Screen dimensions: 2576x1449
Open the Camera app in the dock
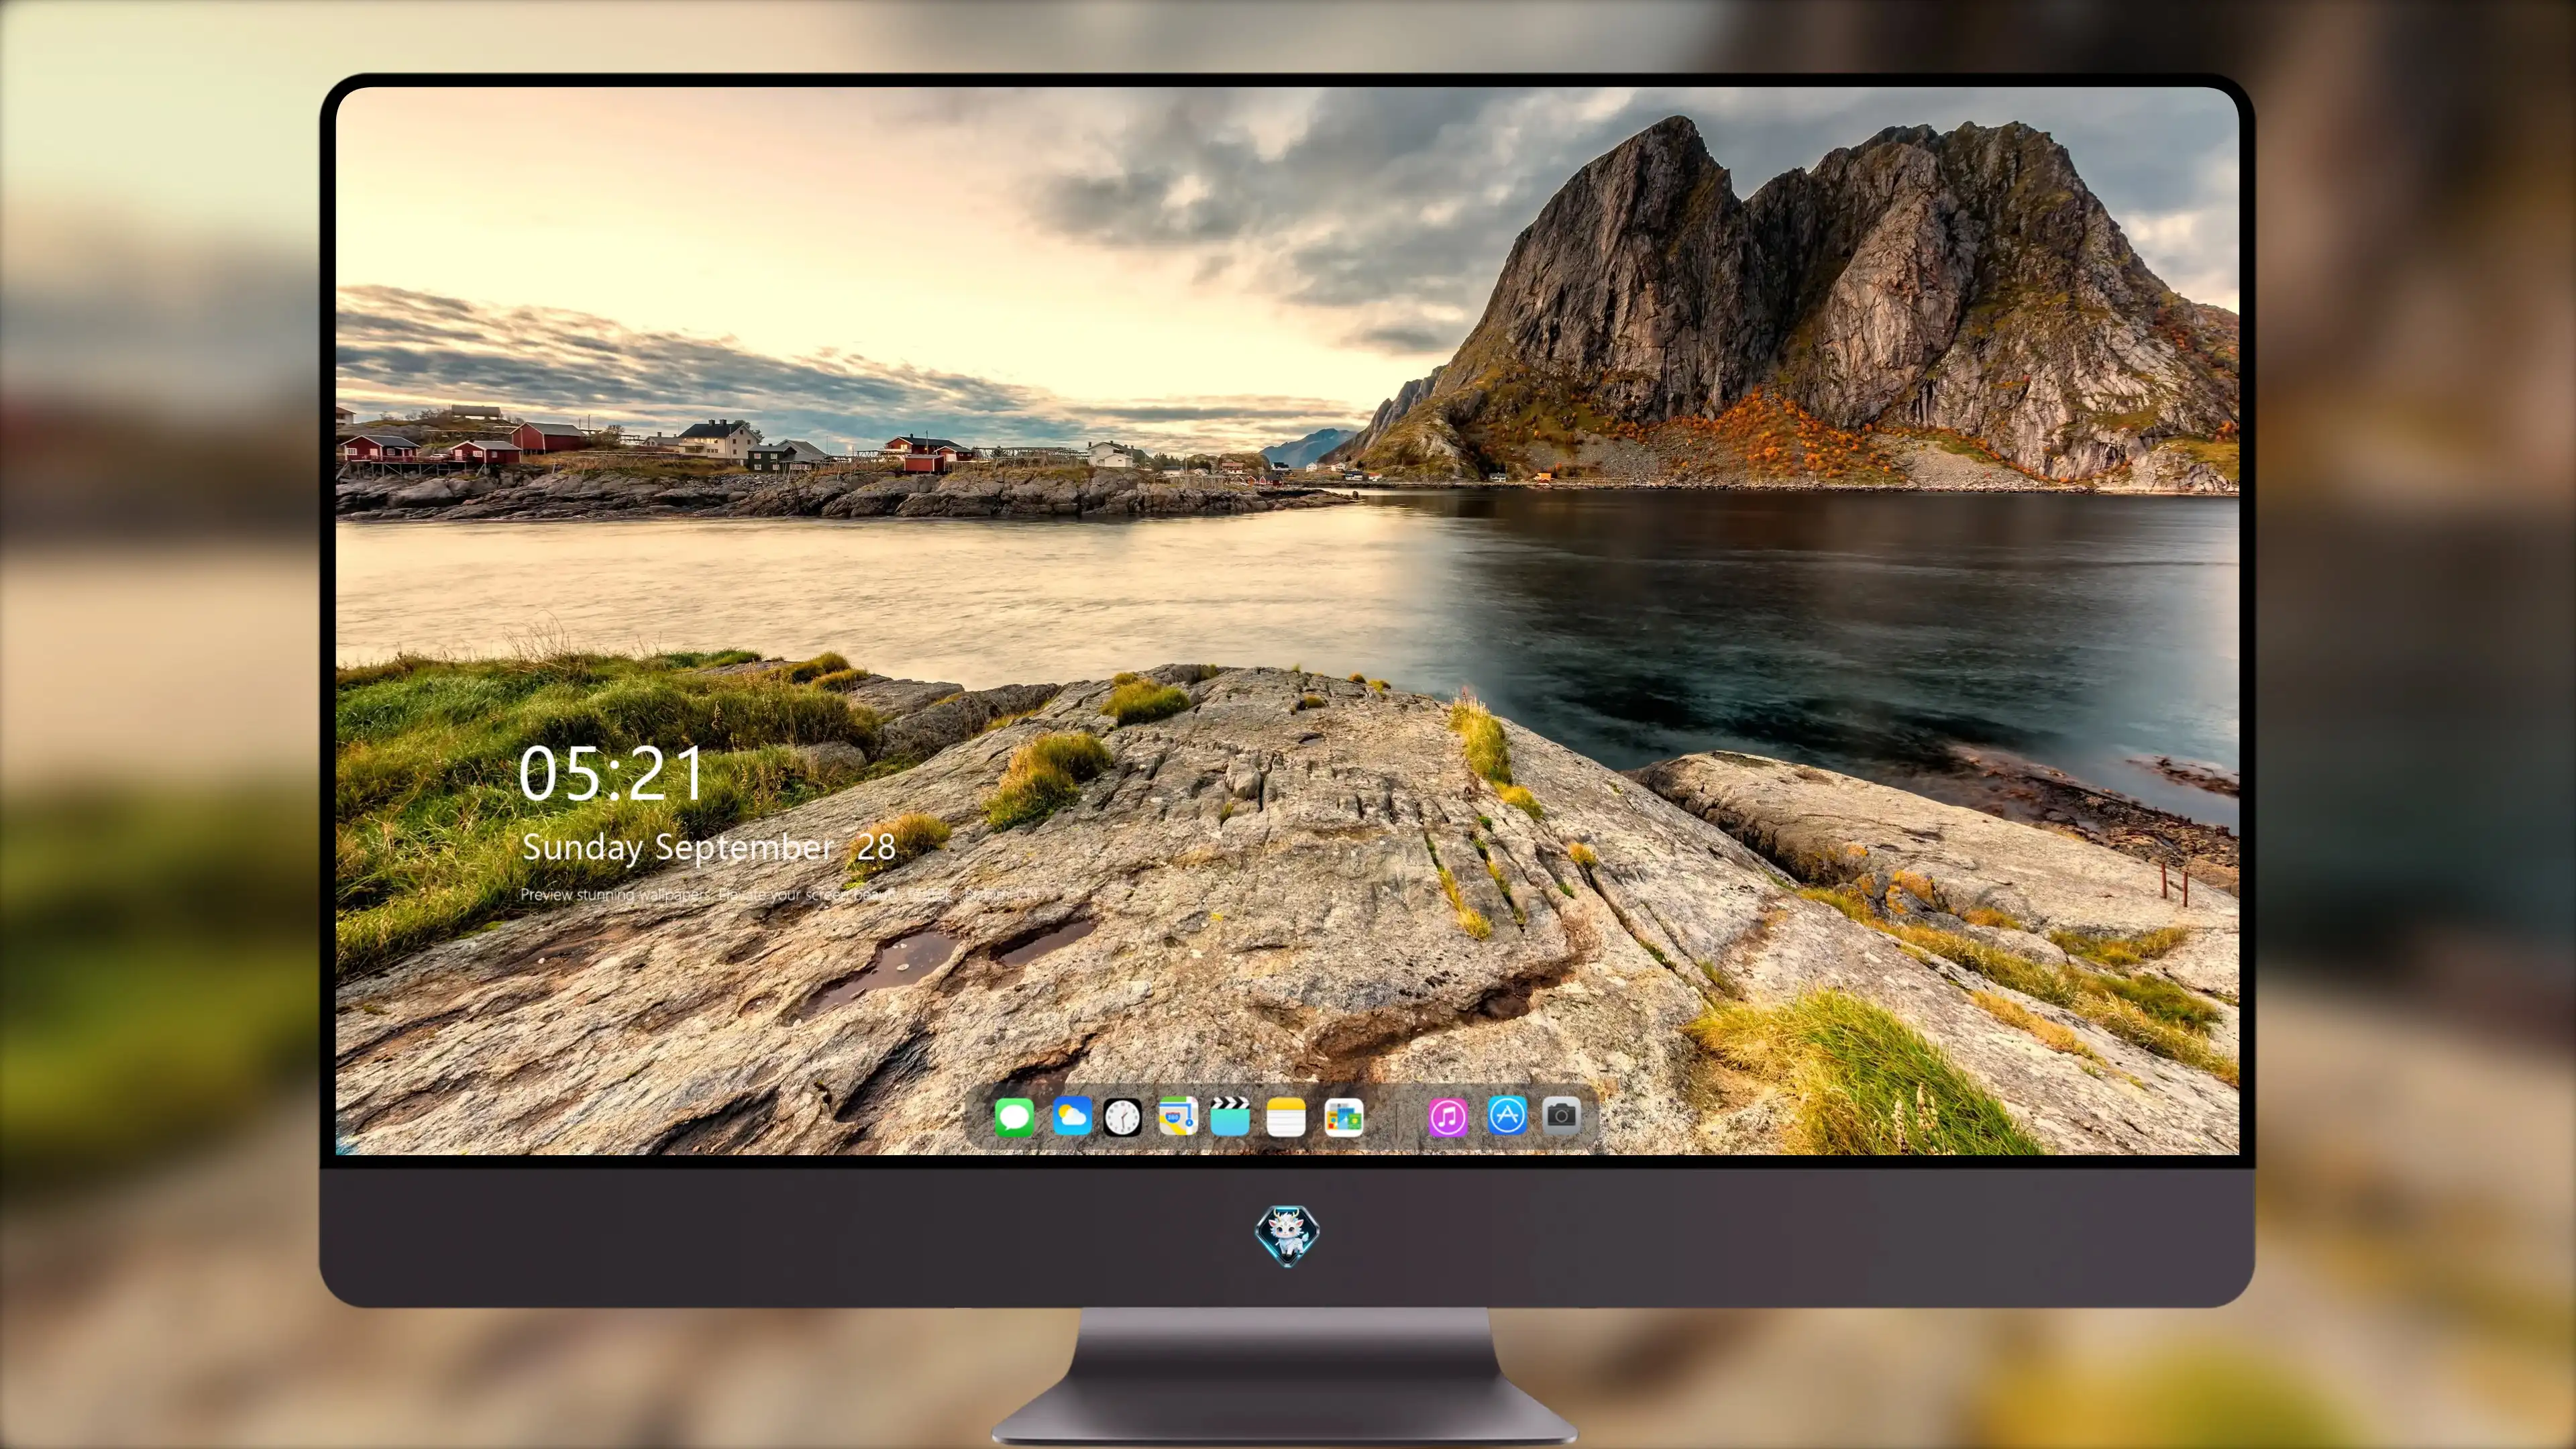pyautogui.click(x=1561, y=1115)
